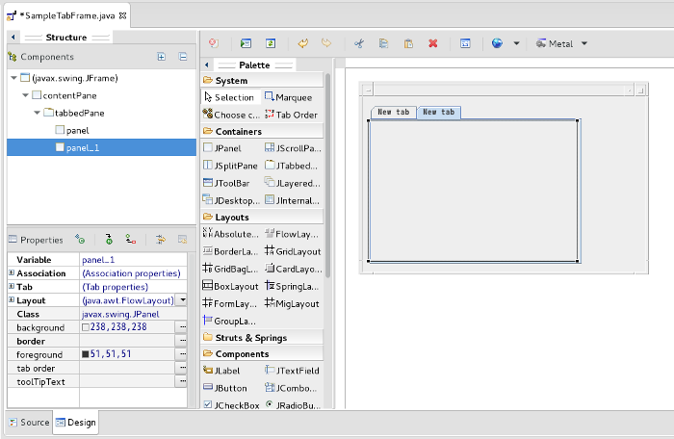Click the Undo arrow icon
This screenshot has height=439, width=674.
click(303, 43)
